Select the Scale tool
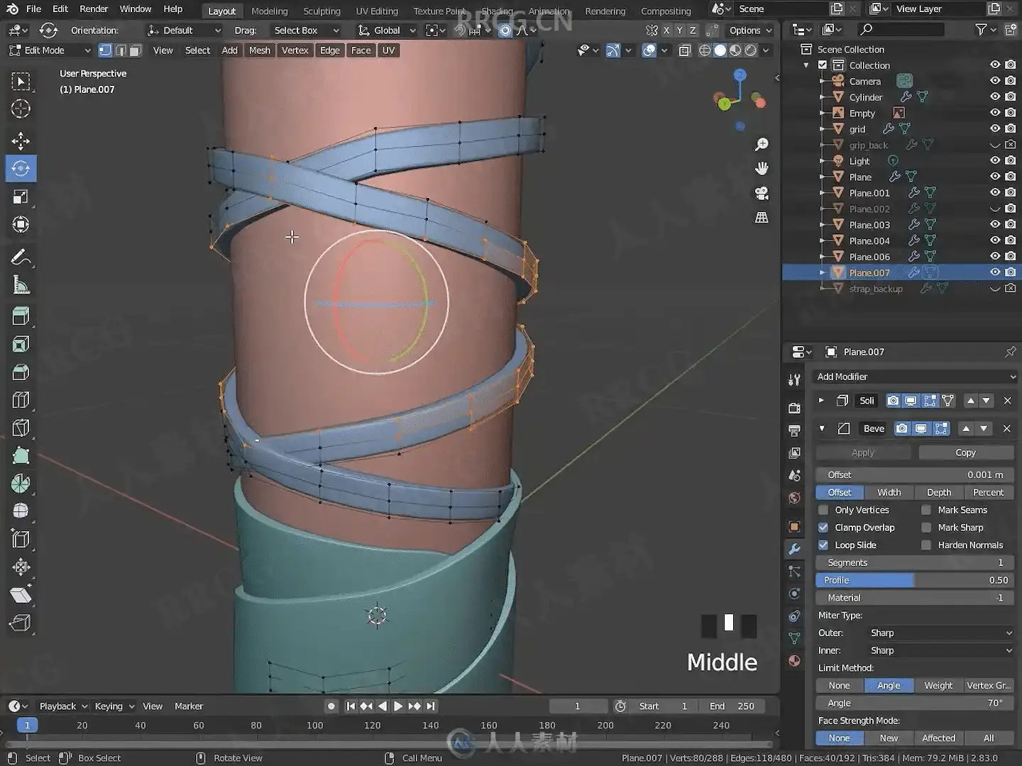 click(21, 197)
